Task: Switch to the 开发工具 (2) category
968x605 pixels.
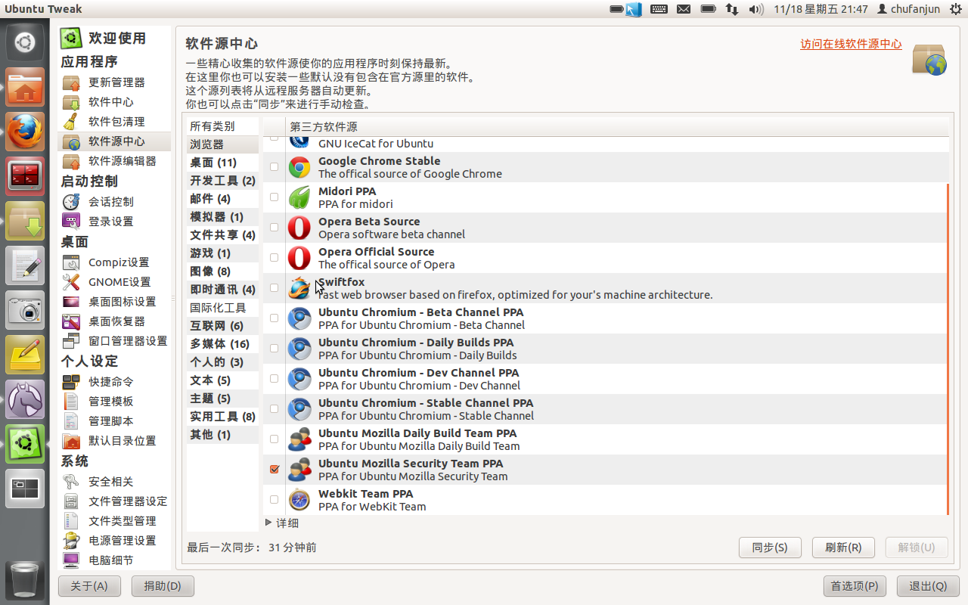Action: tap(222, 181)
